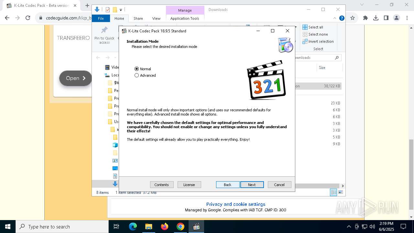Screen dimensions: 414x233
Task: Click the Explorer search magnifier icon
Action: (337, 58)
